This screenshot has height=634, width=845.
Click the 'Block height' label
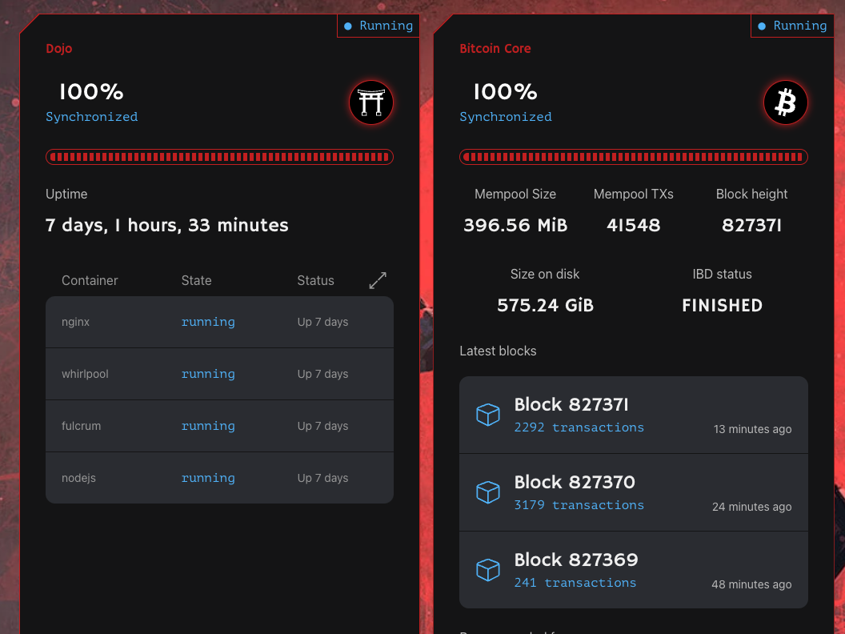pos(751,194)
